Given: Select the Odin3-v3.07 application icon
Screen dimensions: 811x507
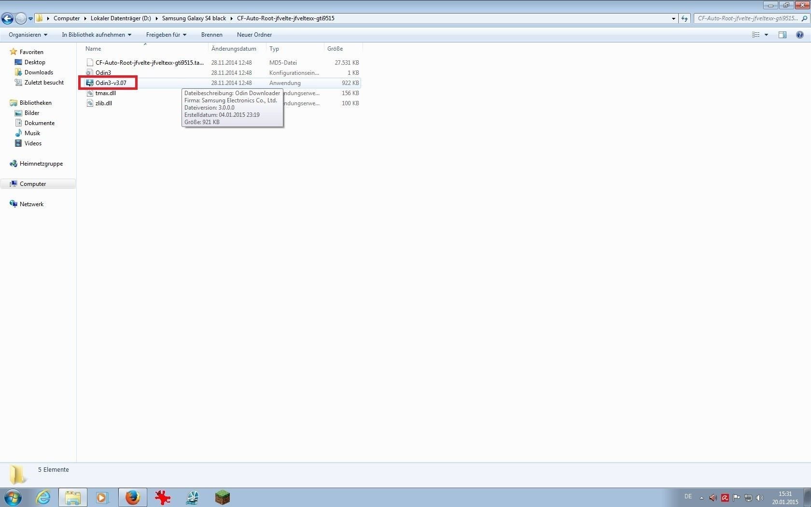Looking at the screenshot, I should [89, 83].
